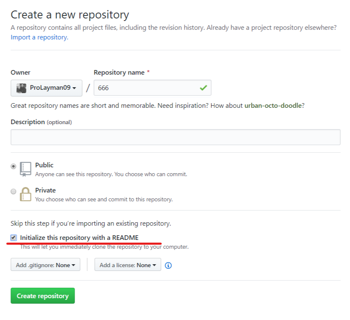350x320 pixels.
Task: Open the Add a license: None dropdown
Action: pos(127,265)
